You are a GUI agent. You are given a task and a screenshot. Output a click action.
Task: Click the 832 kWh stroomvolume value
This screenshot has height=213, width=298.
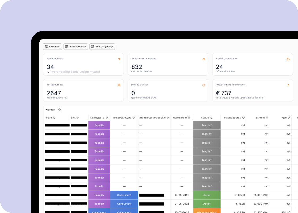tap(136, 67)
